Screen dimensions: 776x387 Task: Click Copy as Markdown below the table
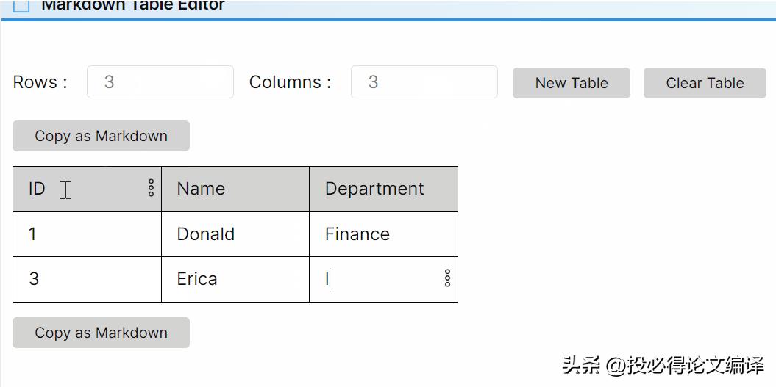102,333
